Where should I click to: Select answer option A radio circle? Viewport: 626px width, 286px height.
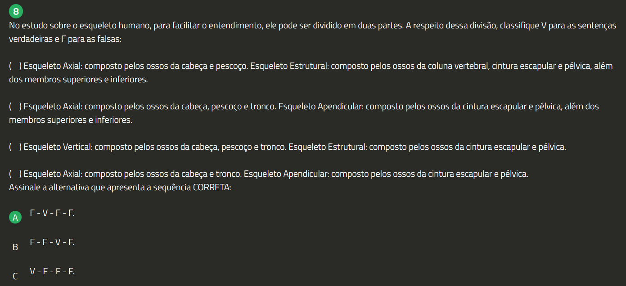15,218
